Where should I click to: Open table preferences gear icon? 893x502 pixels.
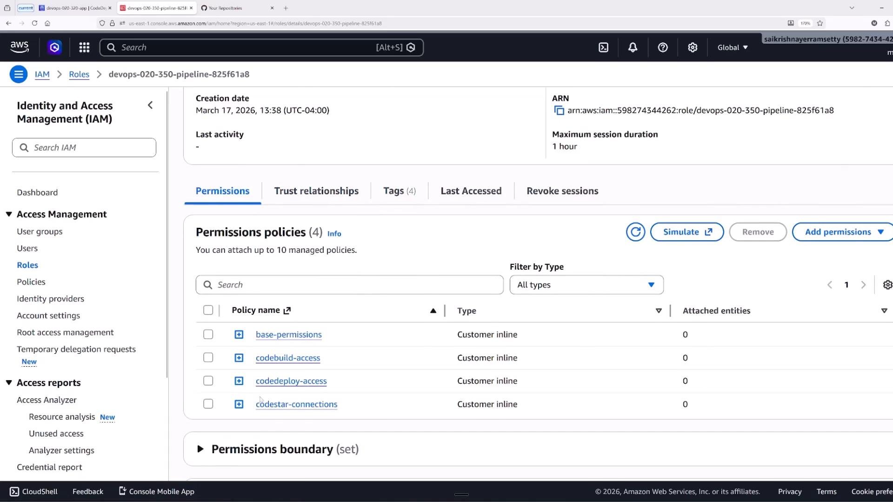tap(887, 285)
